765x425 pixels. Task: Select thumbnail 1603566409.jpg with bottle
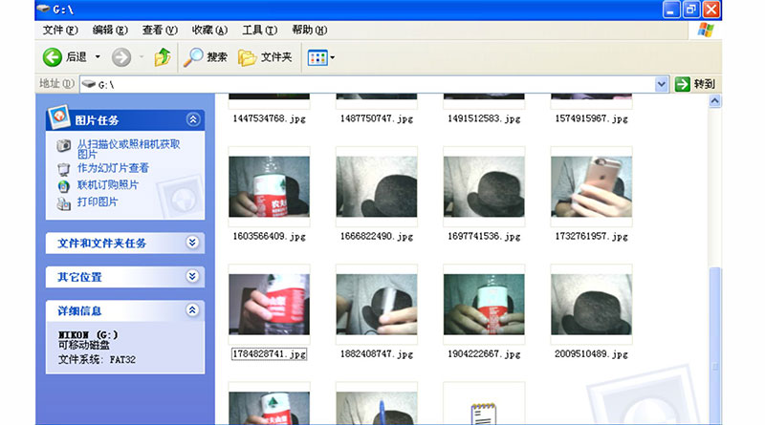[270, 186]
